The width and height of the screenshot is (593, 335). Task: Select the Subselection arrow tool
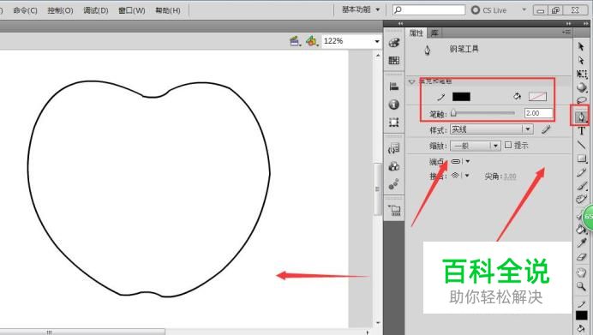[x=581, y=61]
